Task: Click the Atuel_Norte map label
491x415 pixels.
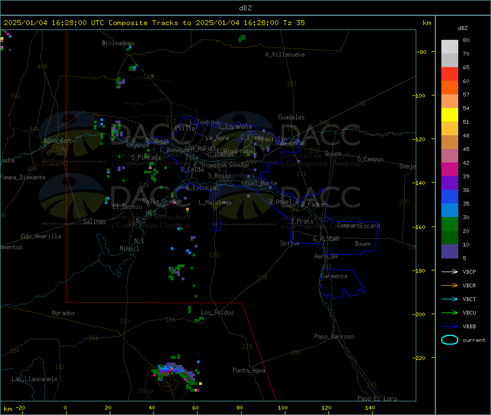Action: pos(259,183)
